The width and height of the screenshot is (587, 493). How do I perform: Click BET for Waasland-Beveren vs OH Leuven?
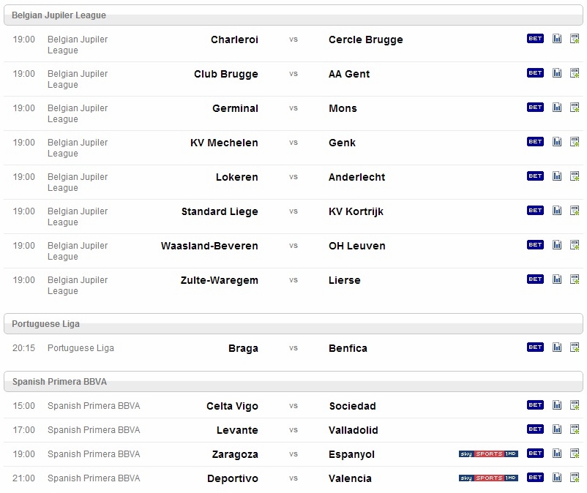click(535, 245)
